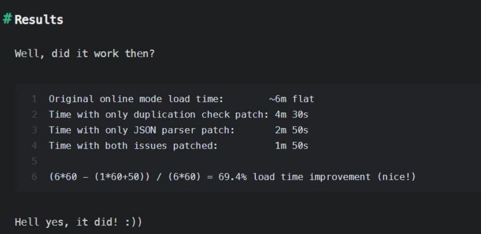The image size is (481, 234).
Task: Click line number 1 in code block
Action: 34,99
